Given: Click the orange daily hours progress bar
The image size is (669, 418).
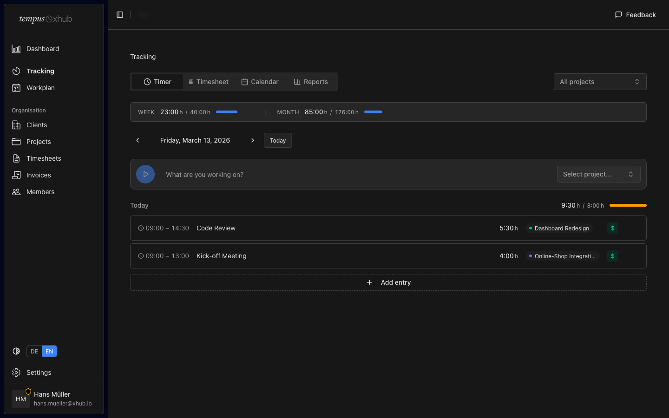Looking at the screenshot, I should click(628, 205).
